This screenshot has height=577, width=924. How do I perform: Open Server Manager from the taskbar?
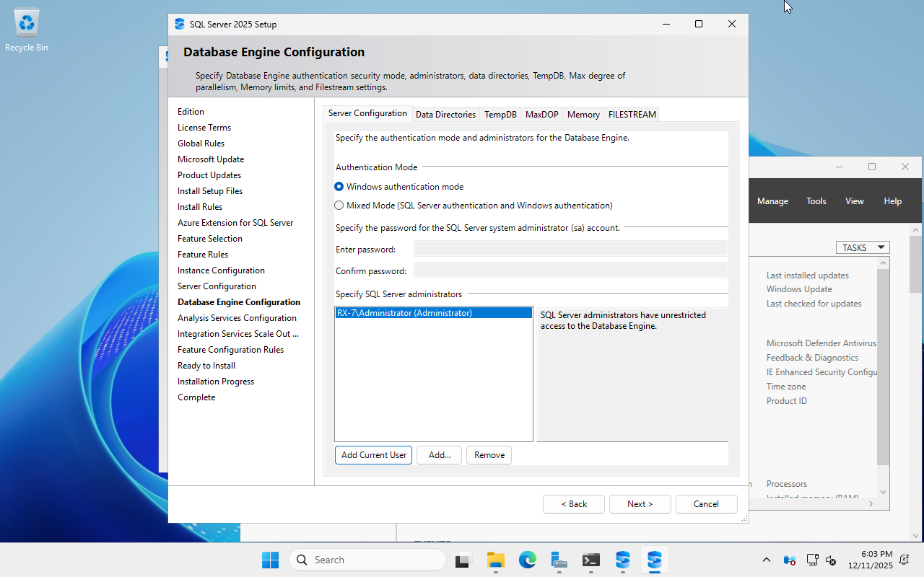[559, 560]
